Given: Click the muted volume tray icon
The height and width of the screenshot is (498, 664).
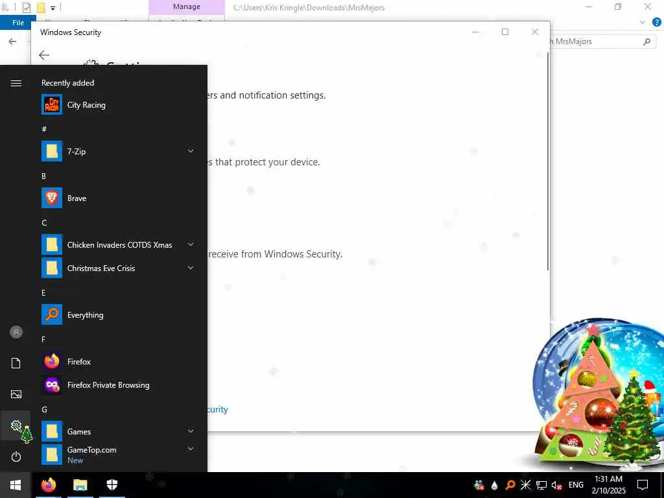Looking at the screenshot, I should (x=556, y=485).
